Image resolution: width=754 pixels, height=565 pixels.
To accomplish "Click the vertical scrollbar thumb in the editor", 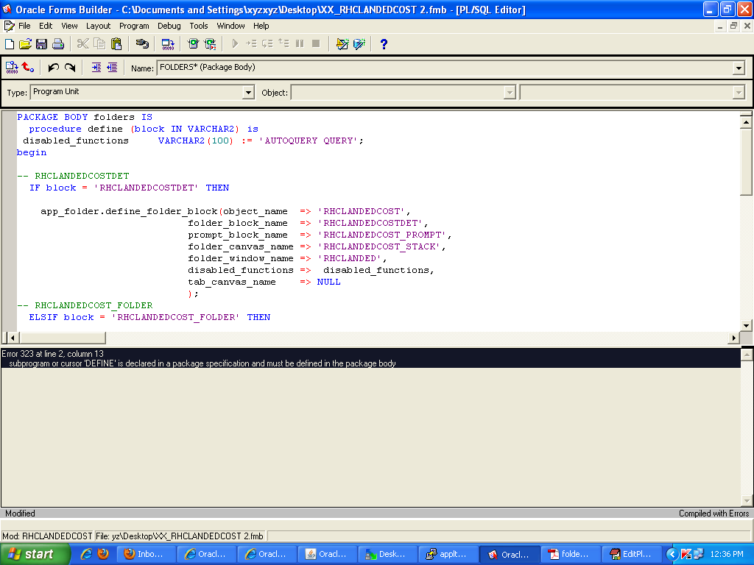I will click(x=746, y=162).
